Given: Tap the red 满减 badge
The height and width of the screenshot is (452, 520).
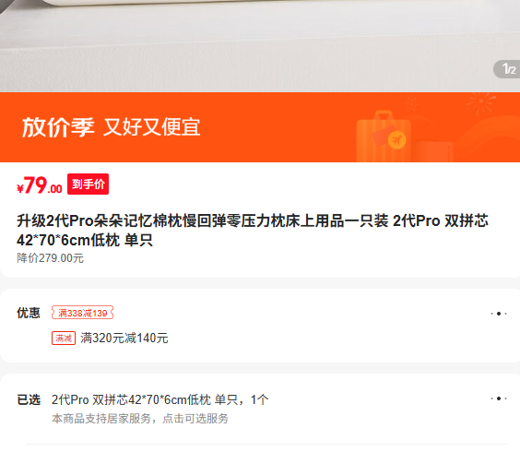Looking at the screenshot, I should point(64,339).
